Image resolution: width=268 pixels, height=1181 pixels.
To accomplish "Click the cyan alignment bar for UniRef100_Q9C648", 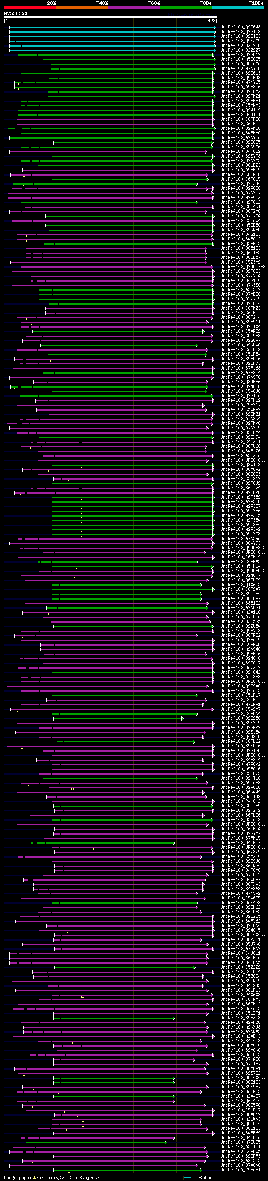I will (112, 27).
